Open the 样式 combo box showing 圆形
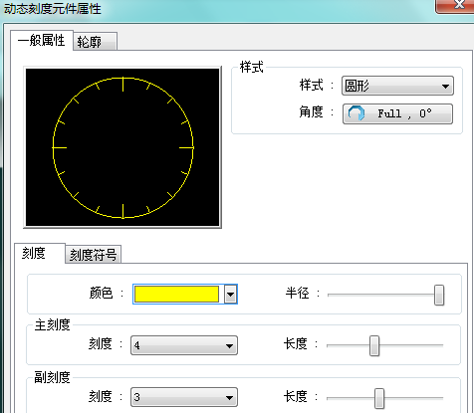The height and width of the screenshot is (413, 474). click(x=397, y=86)
